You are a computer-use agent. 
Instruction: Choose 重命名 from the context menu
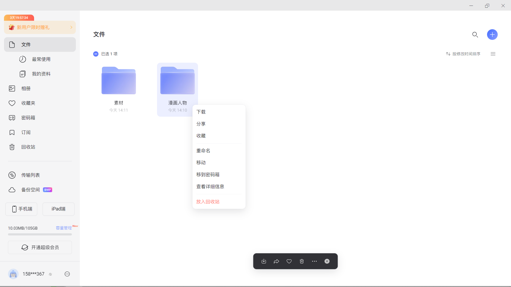pyautogui.click(x=203, y=151)
